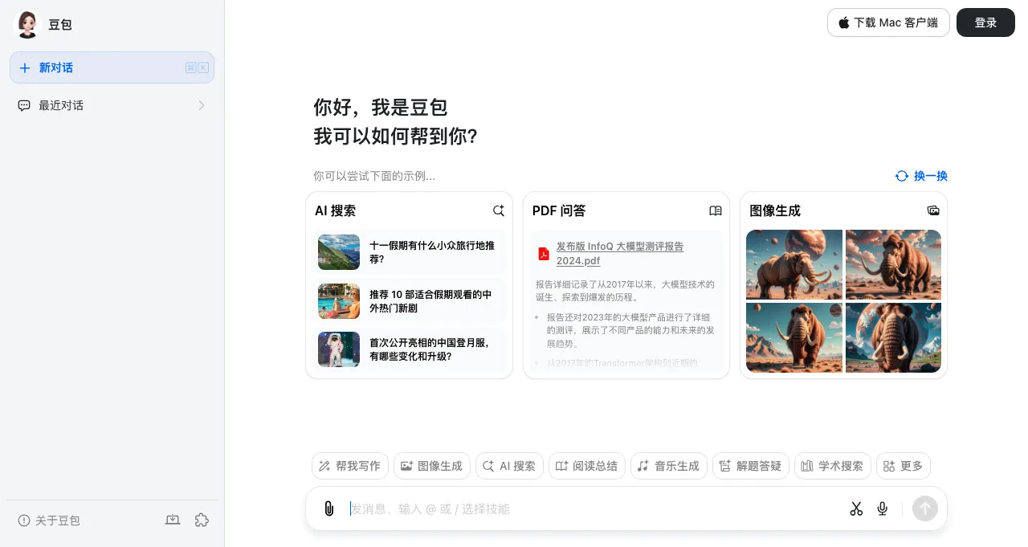The width and height of the screenshot is (1028, 547).
Task: Click the red PDF file icon
Action: tap(544, 254)
